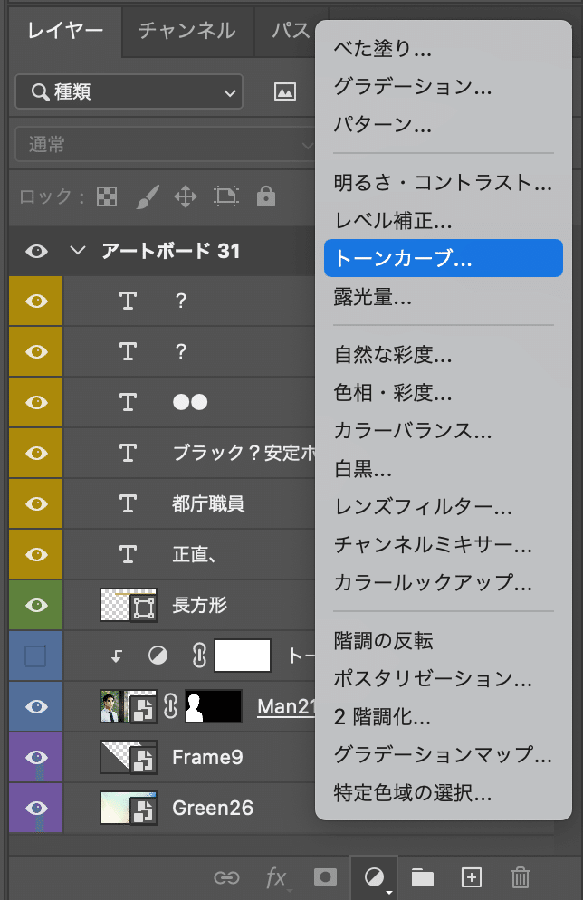Collapse the アートボード 31 group

77,251
